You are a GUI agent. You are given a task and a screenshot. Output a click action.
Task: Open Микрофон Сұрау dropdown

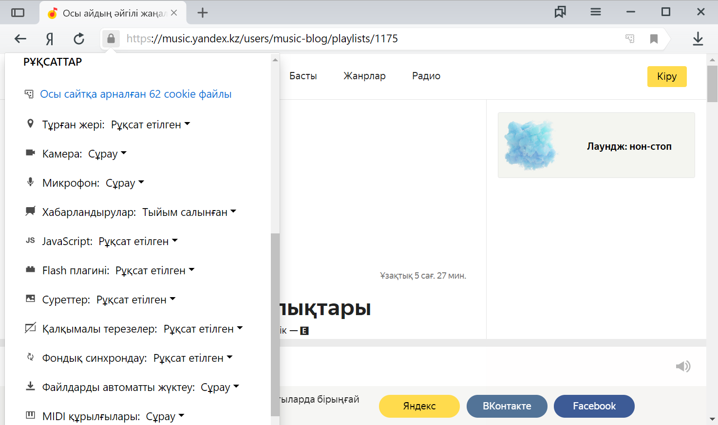point(125,183)
